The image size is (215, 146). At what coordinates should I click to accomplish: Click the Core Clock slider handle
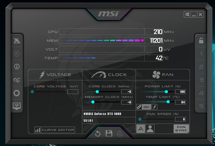point(97,92)
